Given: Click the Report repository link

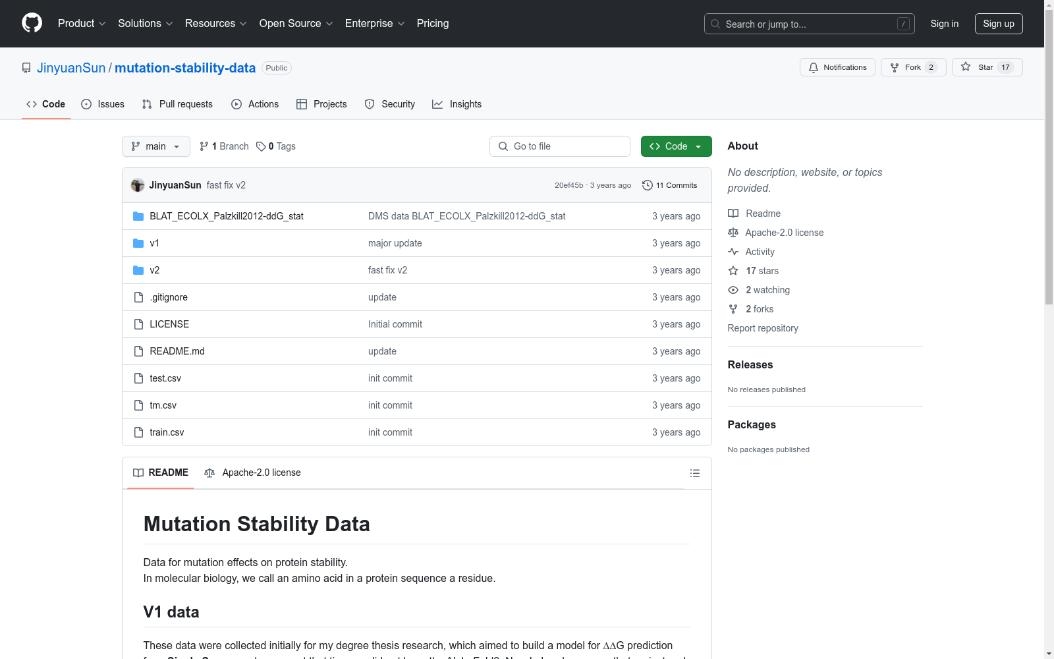Looking at the screenshot, I should [763, 328].
